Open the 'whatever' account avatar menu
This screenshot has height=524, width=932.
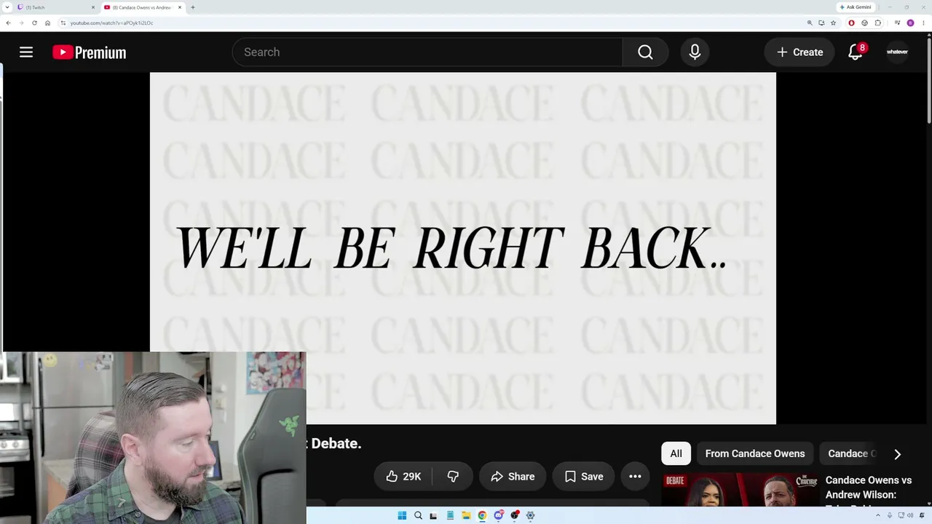click(897, 52)
